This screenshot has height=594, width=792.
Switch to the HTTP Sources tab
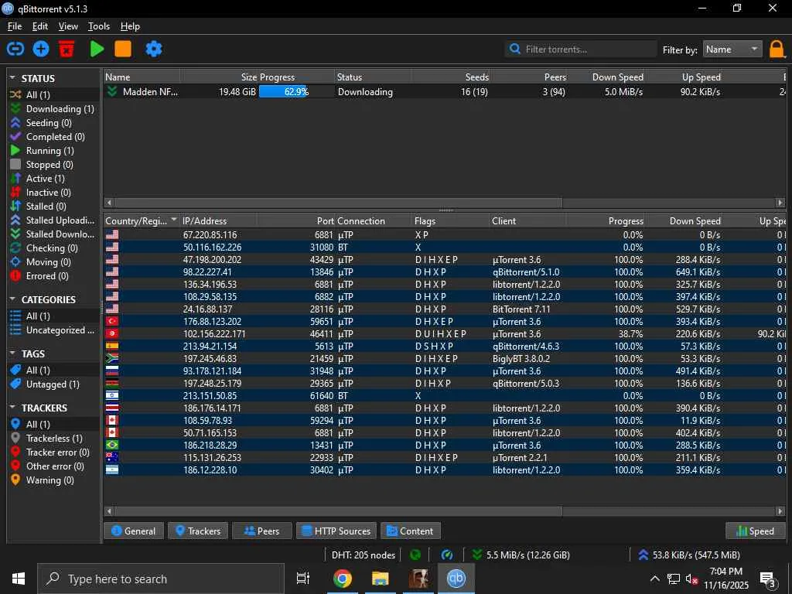336,531
